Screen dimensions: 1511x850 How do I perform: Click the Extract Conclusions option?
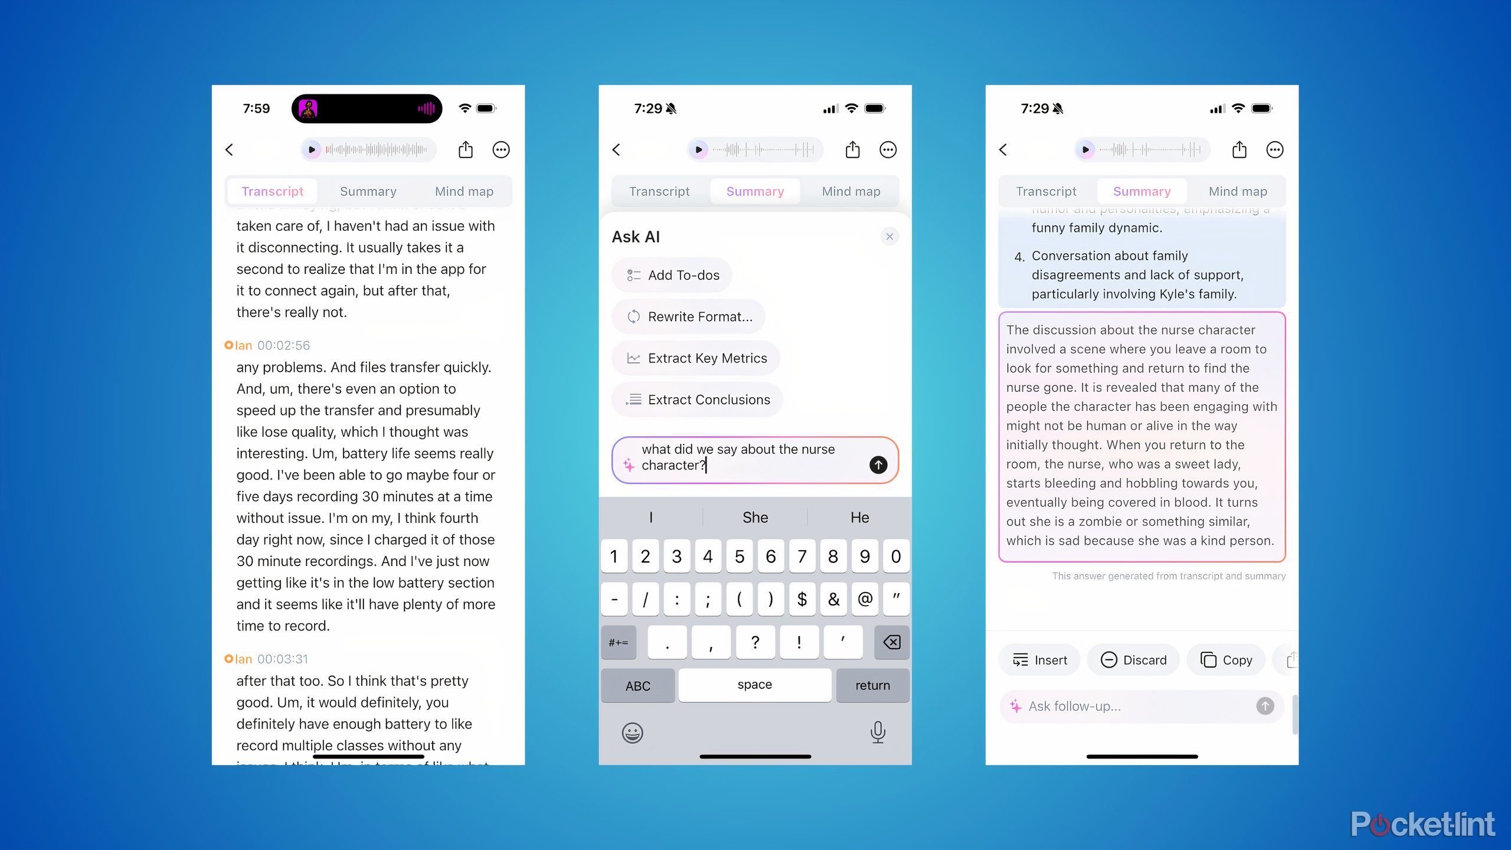pos(709,400)
